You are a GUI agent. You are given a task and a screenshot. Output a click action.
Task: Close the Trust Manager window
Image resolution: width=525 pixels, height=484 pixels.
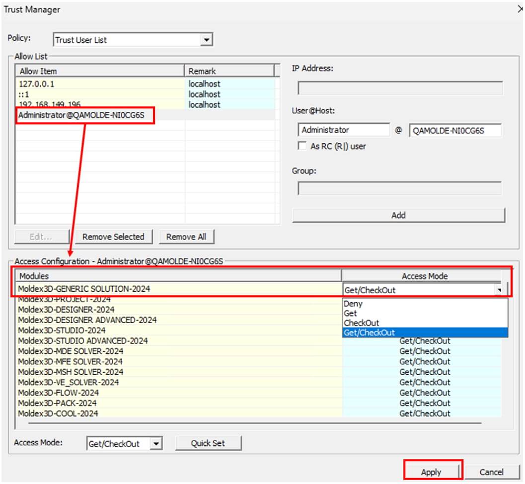pyautogui.click(x=521, y=9)
